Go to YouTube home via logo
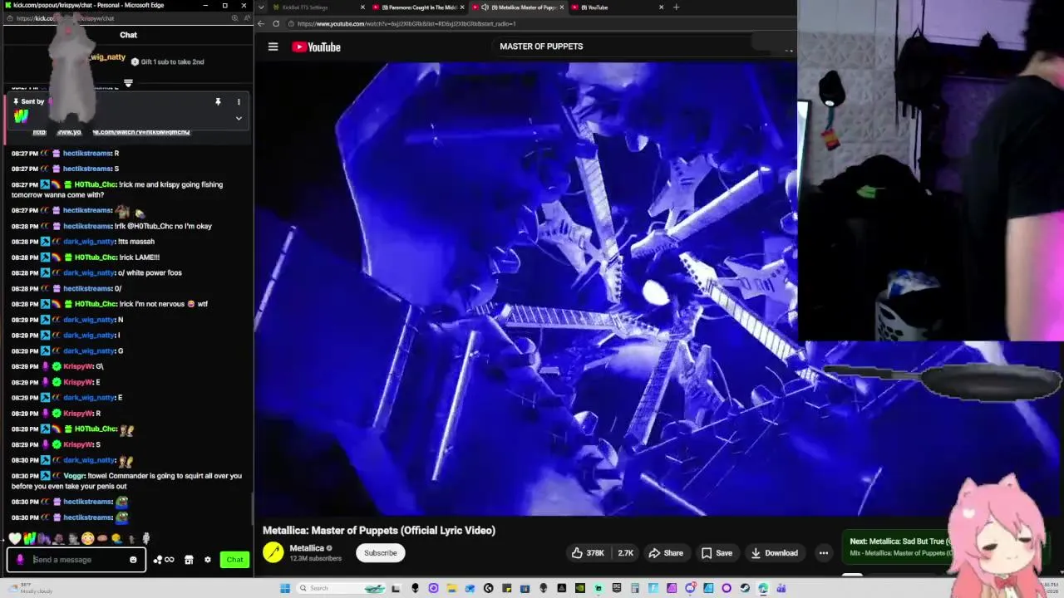 point(316,47)
